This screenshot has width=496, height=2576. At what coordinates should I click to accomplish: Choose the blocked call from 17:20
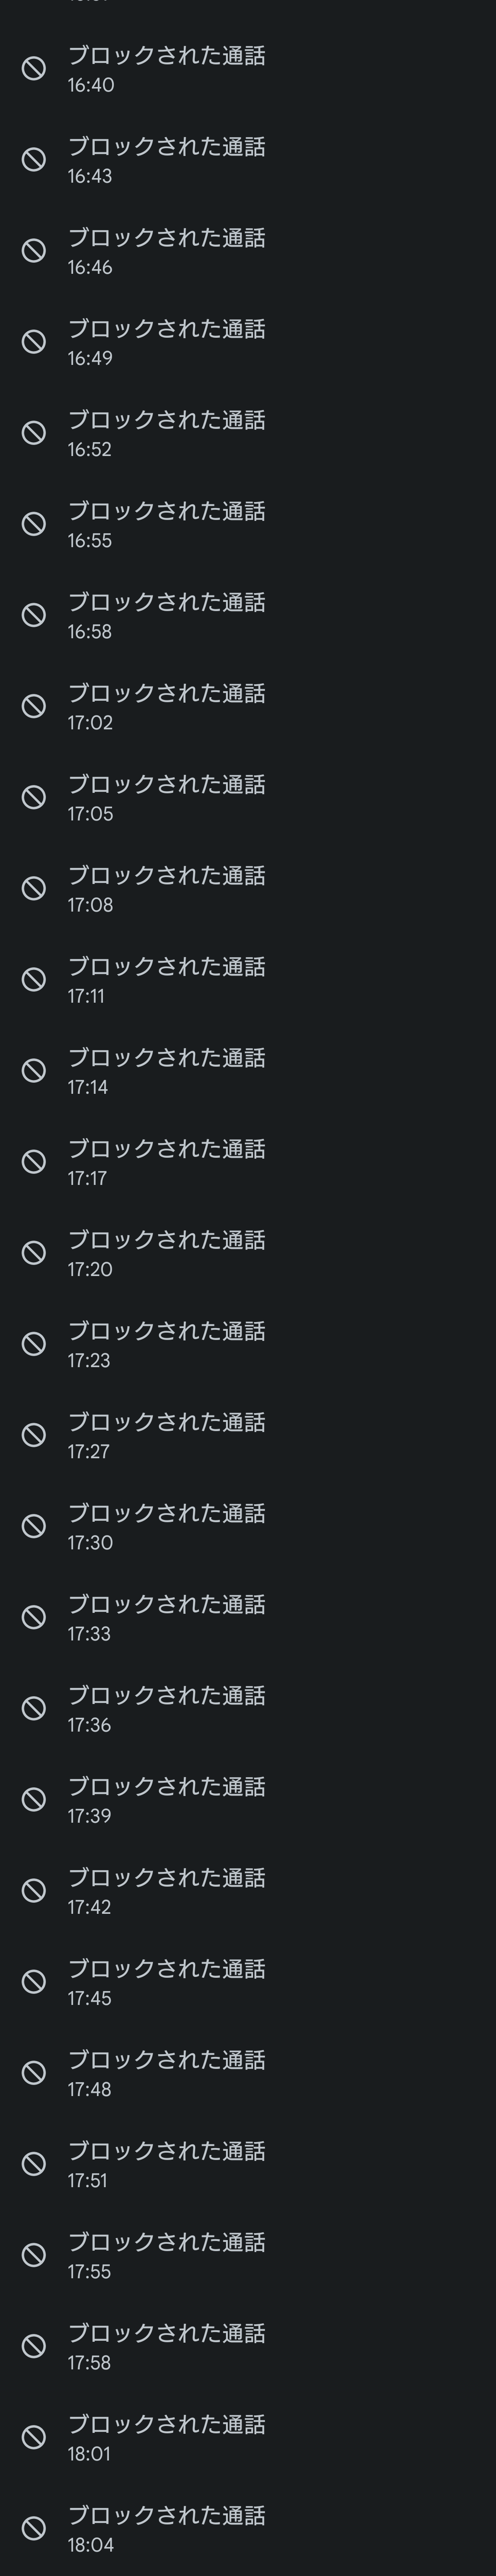point(248,1252)
